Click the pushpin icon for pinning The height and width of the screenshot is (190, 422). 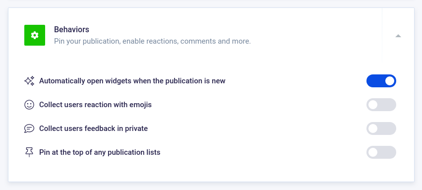point(29,152)
